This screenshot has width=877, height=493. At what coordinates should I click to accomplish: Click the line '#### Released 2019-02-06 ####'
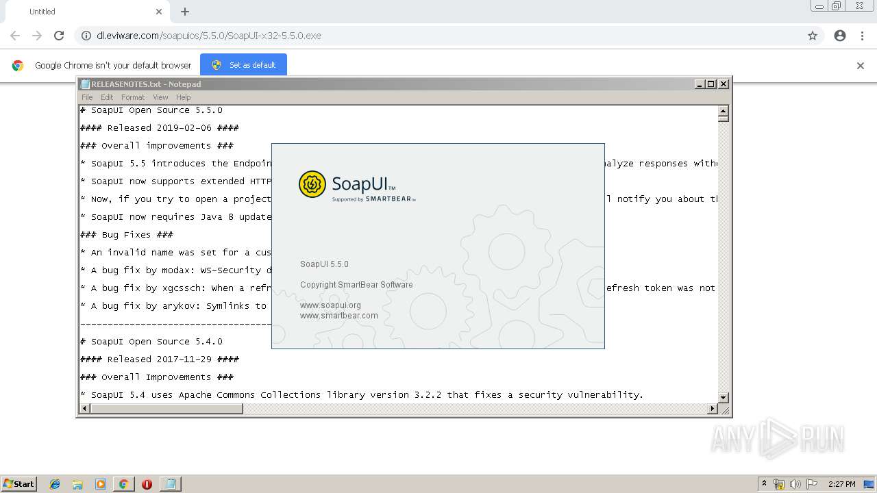pyautogui.click(x=160, y=128)
